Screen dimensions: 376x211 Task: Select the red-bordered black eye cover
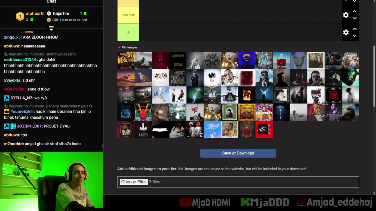point(264,130)
